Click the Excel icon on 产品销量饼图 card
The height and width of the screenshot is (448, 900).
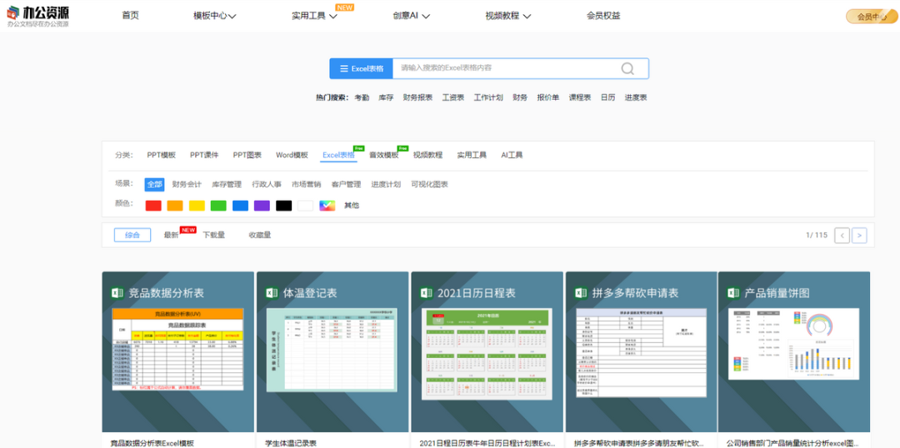(733, 293)
